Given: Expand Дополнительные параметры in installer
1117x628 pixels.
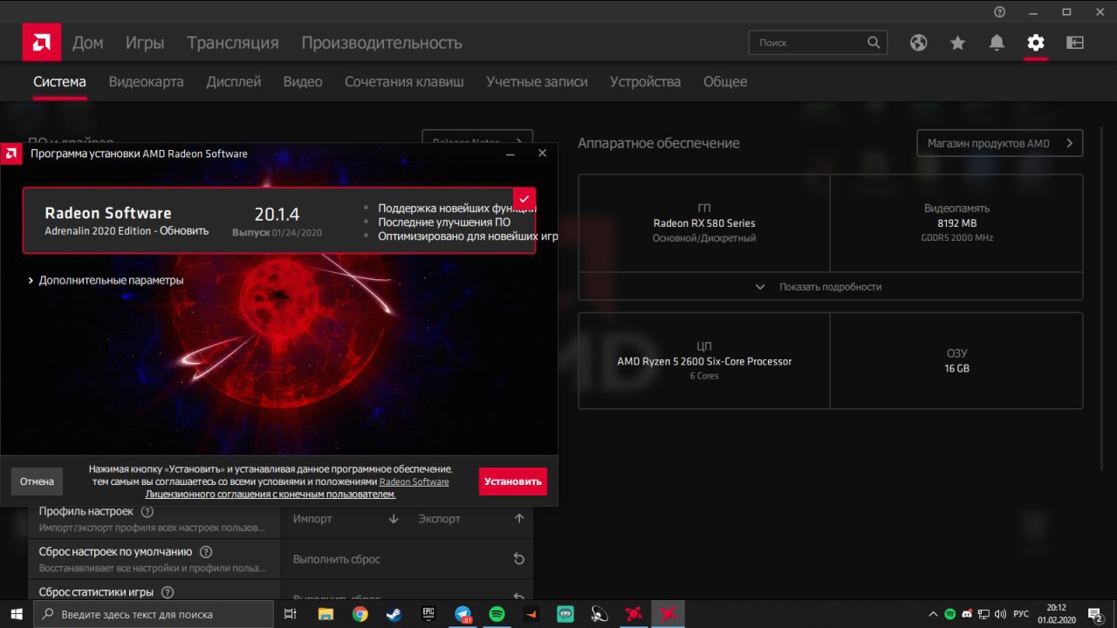Looking at the screenshot, I should click(106, 280).
